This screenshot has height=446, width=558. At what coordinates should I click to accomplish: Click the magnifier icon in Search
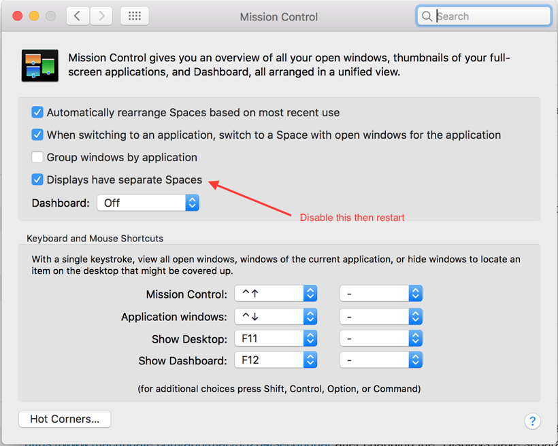tap(427, 16)
